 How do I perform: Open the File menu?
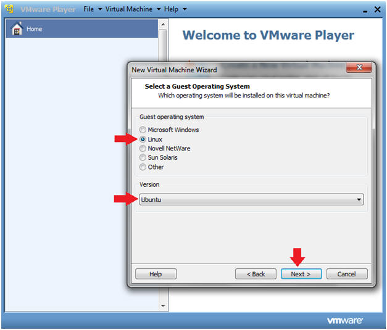click(x=93, y=9)
